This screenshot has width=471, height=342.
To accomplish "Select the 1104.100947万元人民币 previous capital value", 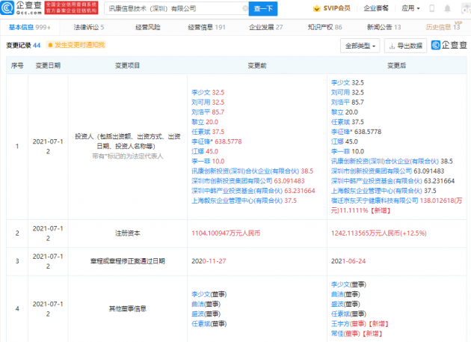I will [x=226, y=233].
